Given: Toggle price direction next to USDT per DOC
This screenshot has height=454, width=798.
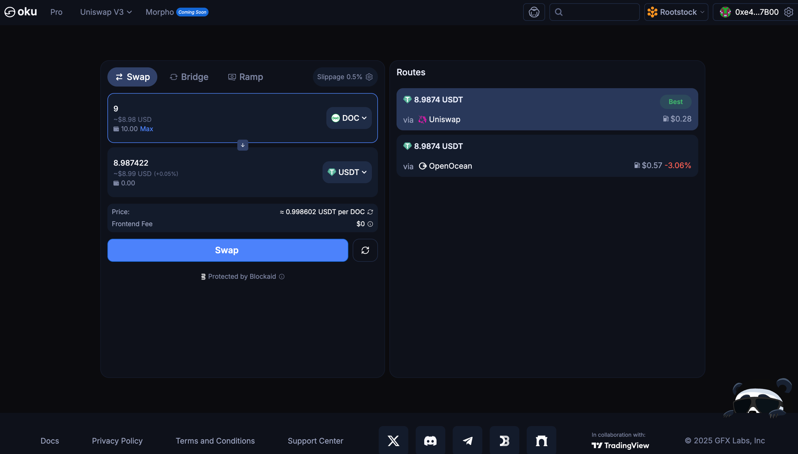Looking at the screenshot, I should coord(370,212).
